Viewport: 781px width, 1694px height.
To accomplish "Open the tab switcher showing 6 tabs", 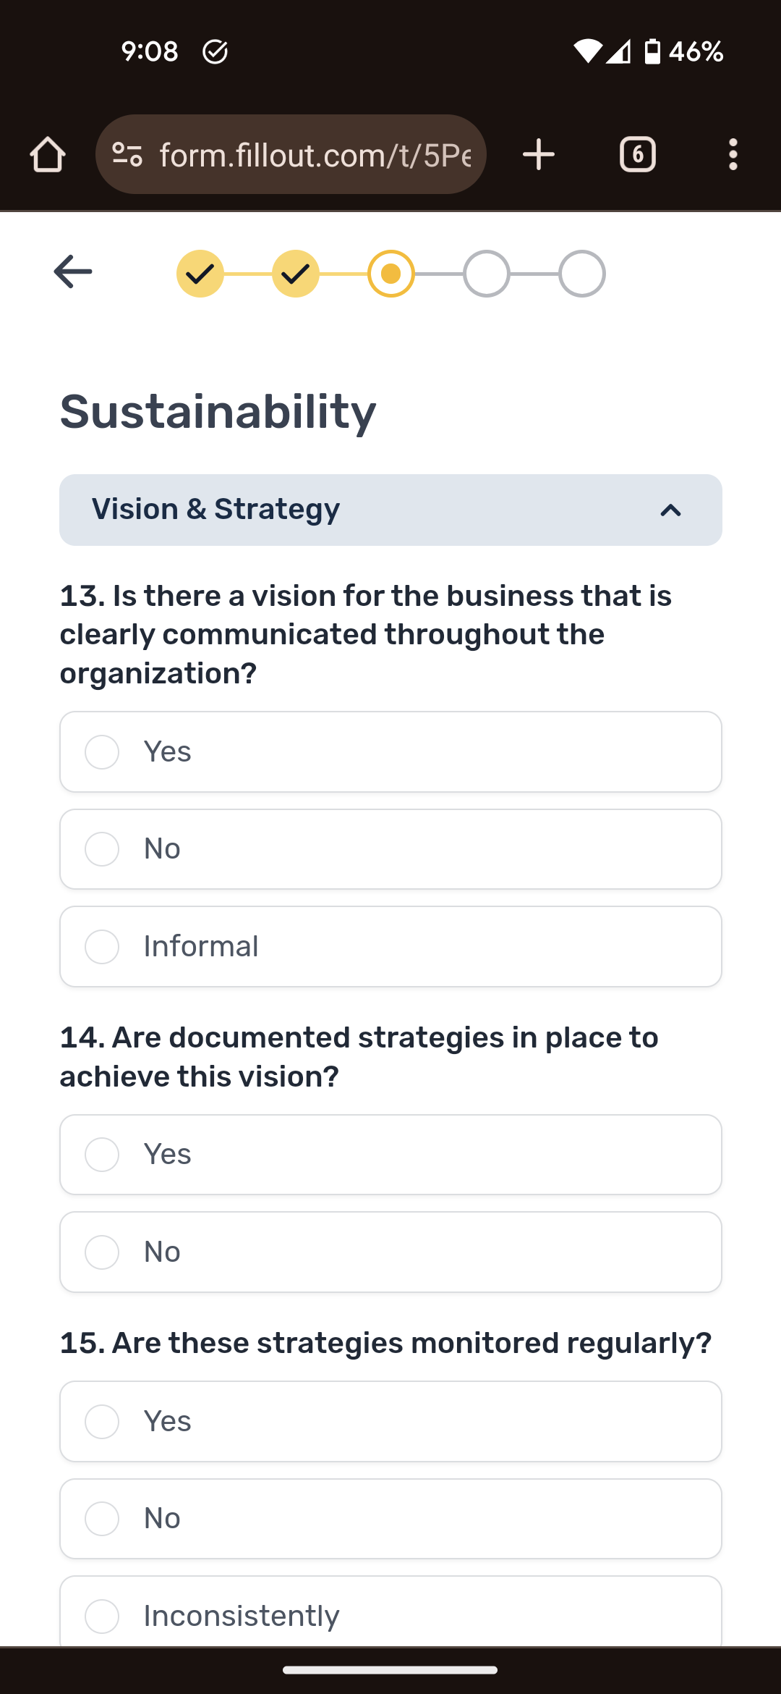I will [637, 155].
